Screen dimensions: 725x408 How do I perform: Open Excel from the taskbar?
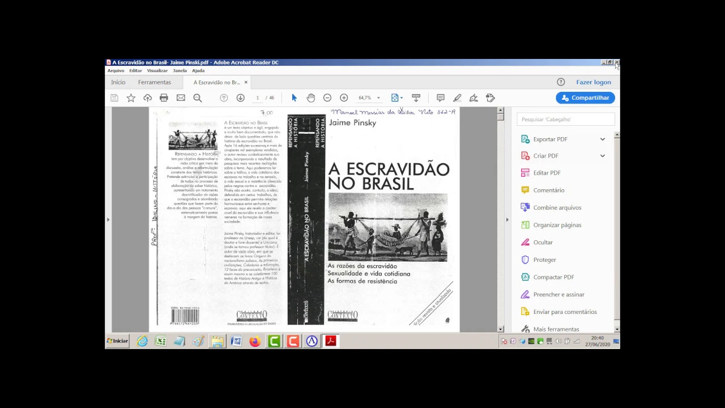(161, 341)
